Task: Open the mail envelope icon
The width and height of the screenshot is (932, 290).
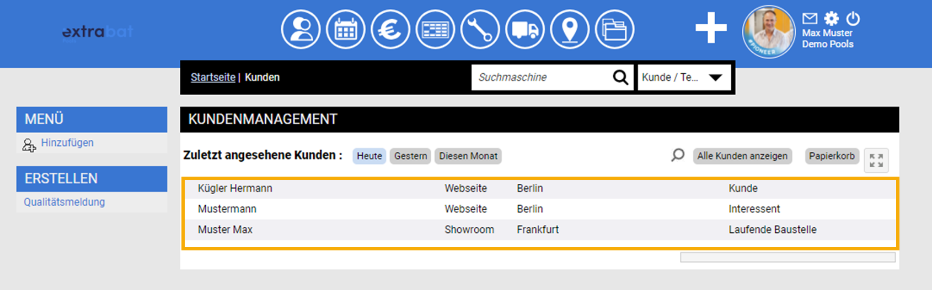Action: point(810,19)
